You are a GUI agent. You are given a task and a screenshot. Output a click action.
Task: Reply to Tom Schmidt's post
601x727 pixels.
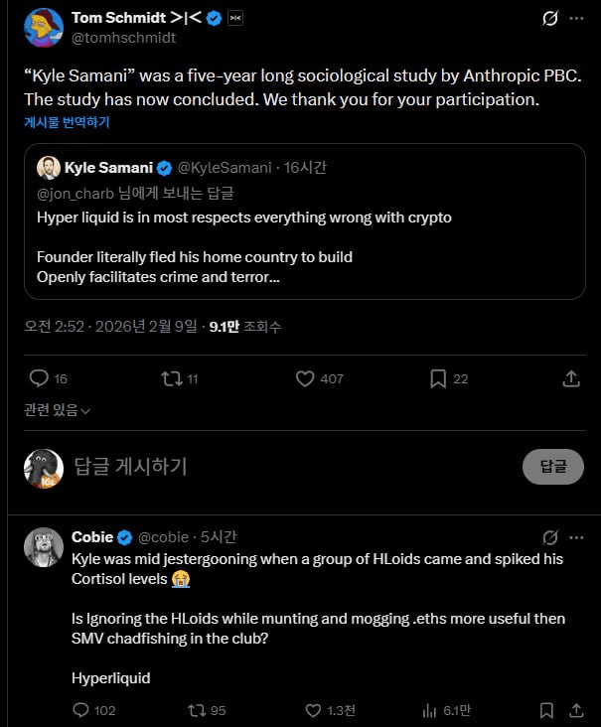click(x=39, y=378)
